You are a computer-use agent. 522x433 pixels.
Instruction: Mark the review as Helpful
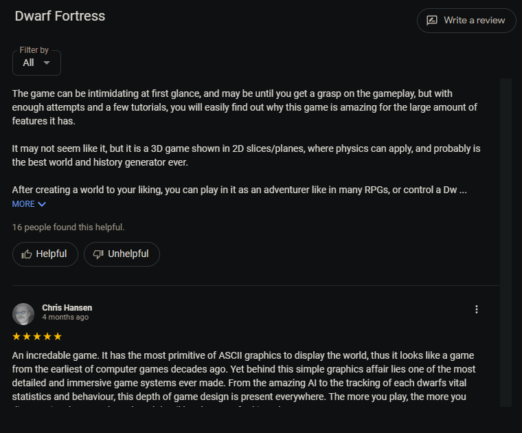45,254
